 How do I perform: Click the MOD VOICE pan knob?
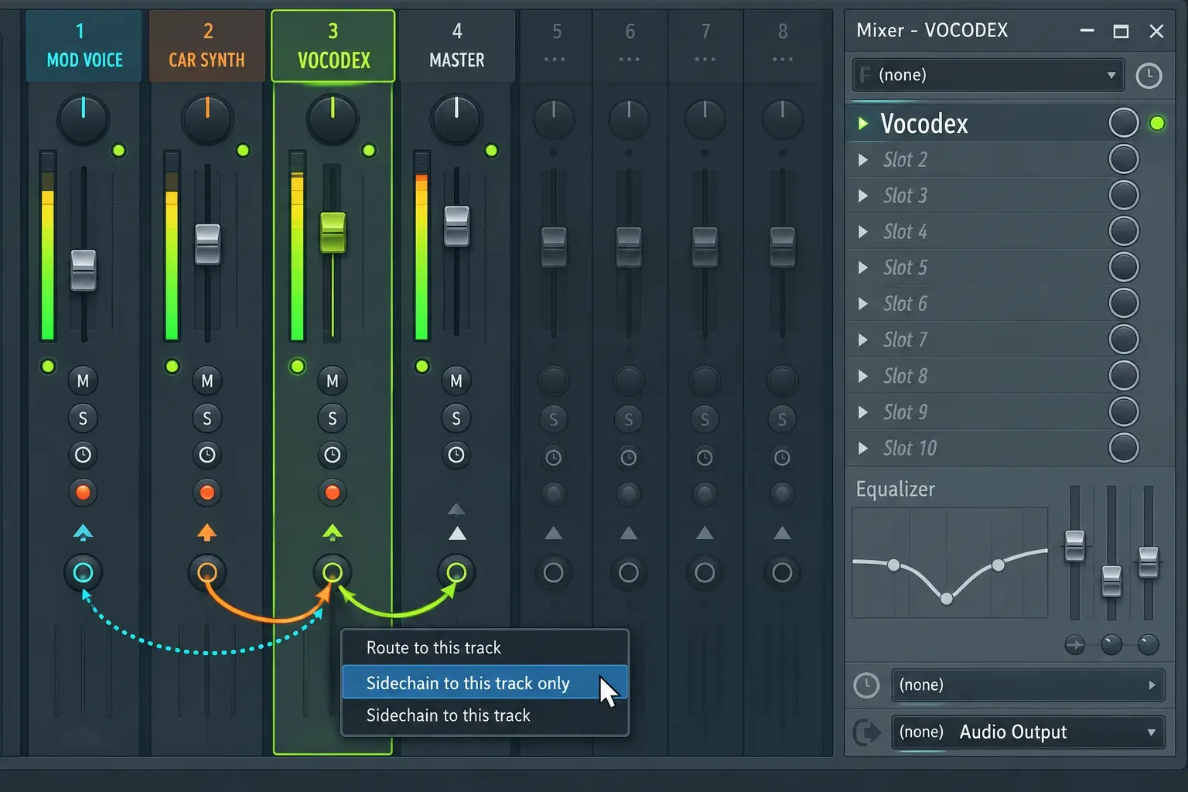click(x=83, y=119)
